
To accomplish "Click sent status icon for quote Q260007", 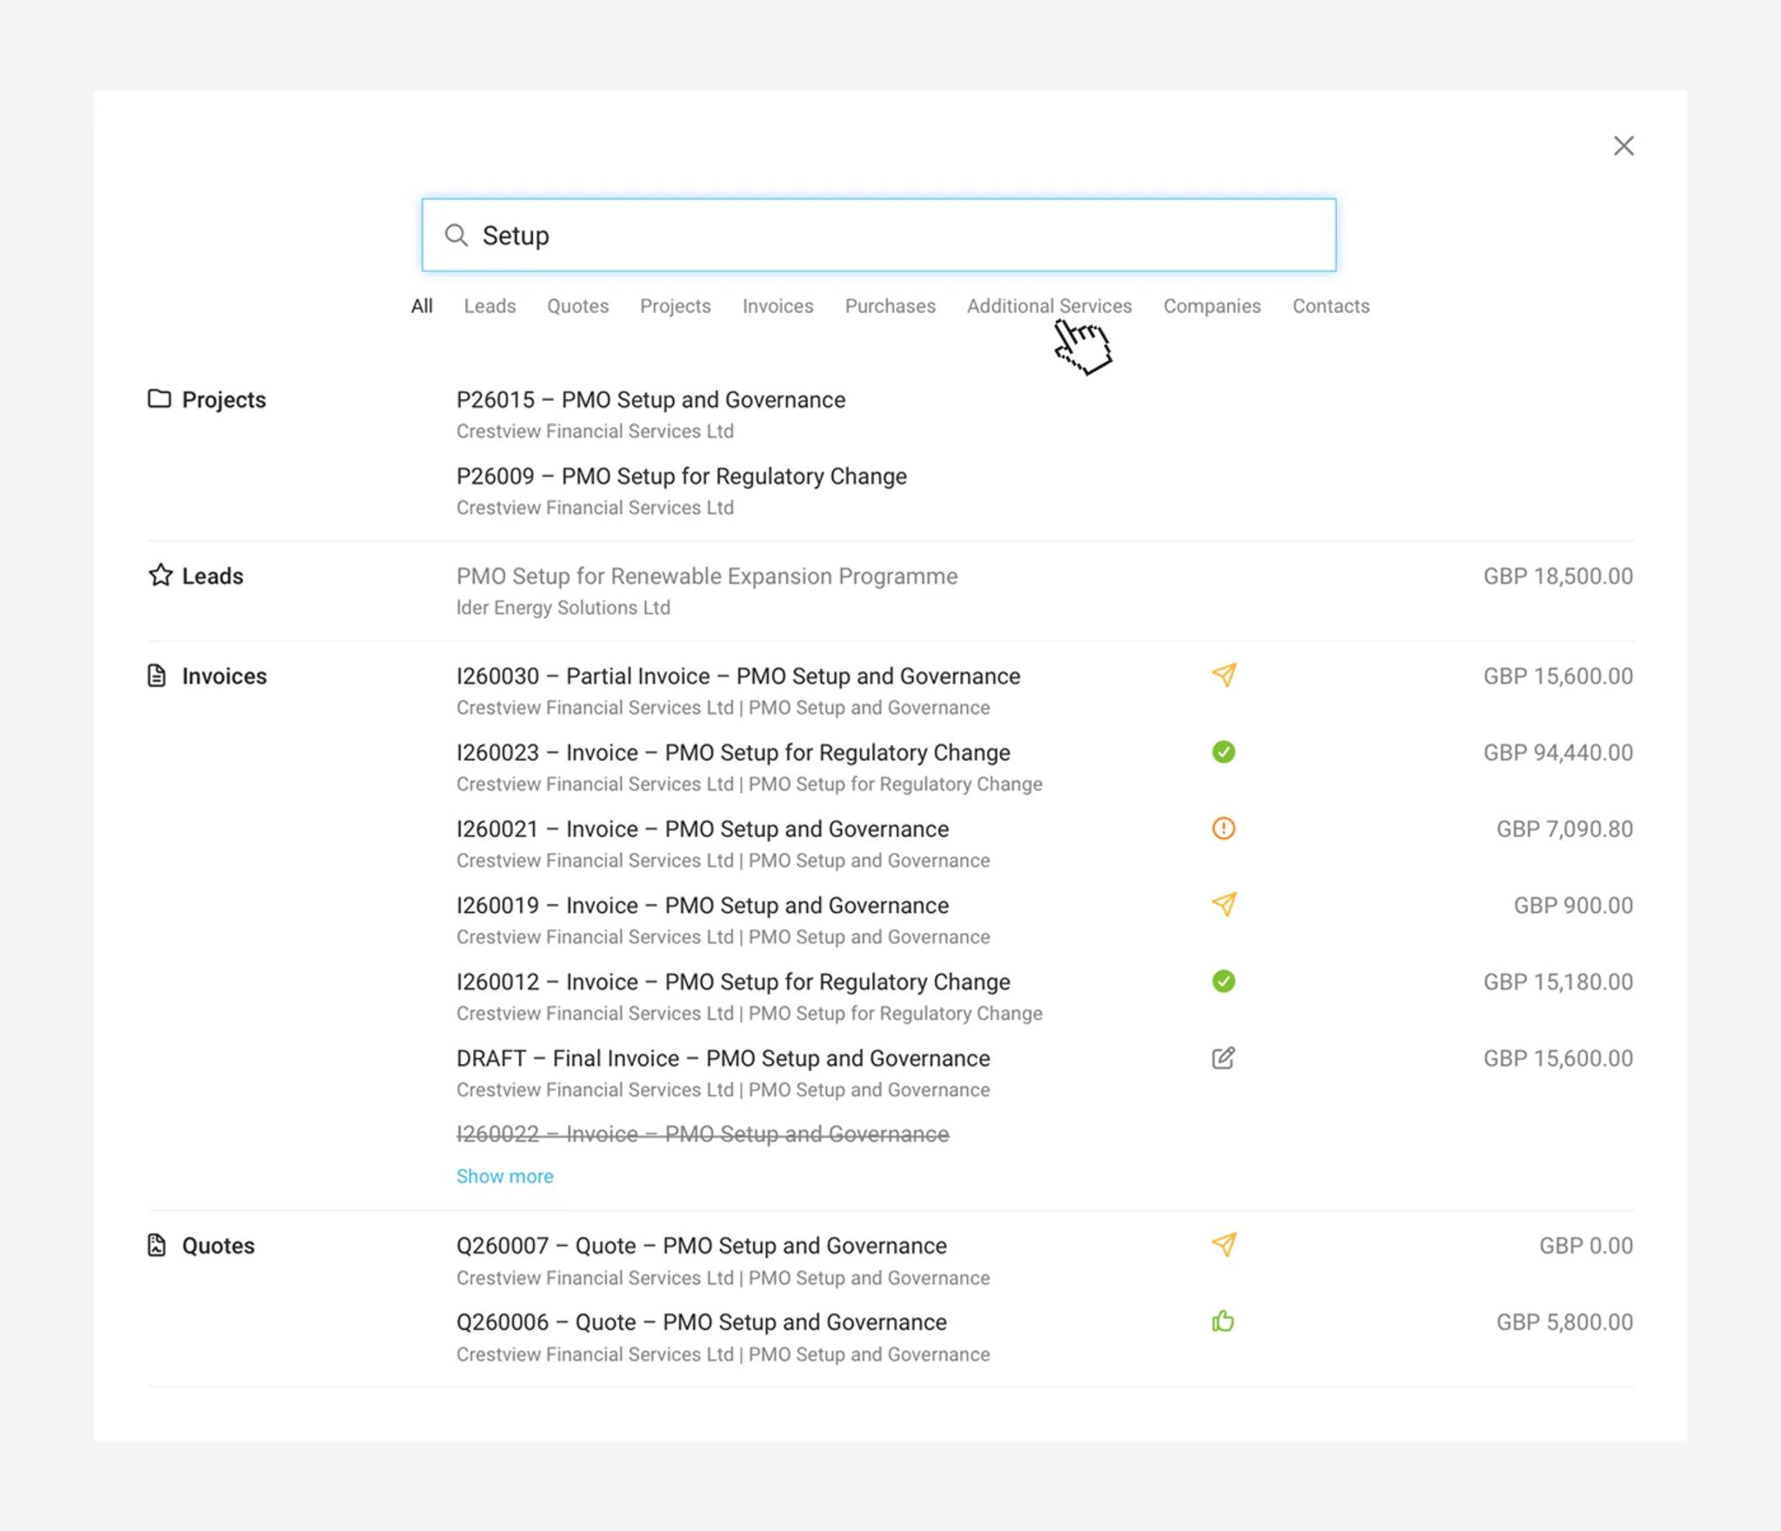I will [1224, 1245].
